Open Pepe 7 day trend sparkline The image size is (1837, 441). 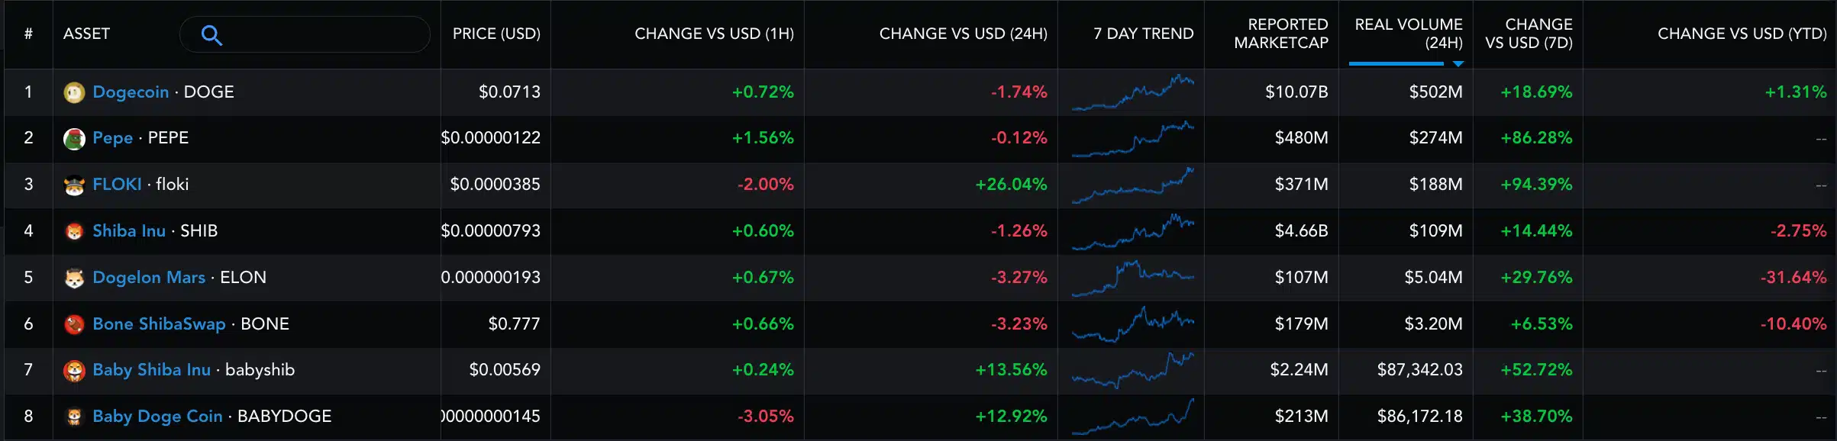(1132, 138)
